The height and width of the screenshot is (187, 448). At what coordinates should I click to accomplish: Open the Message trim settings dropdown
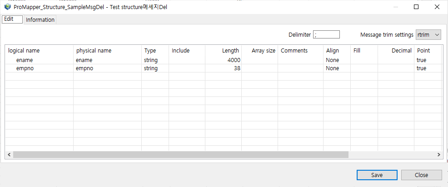pyautogui.click(x=428, y=34)
